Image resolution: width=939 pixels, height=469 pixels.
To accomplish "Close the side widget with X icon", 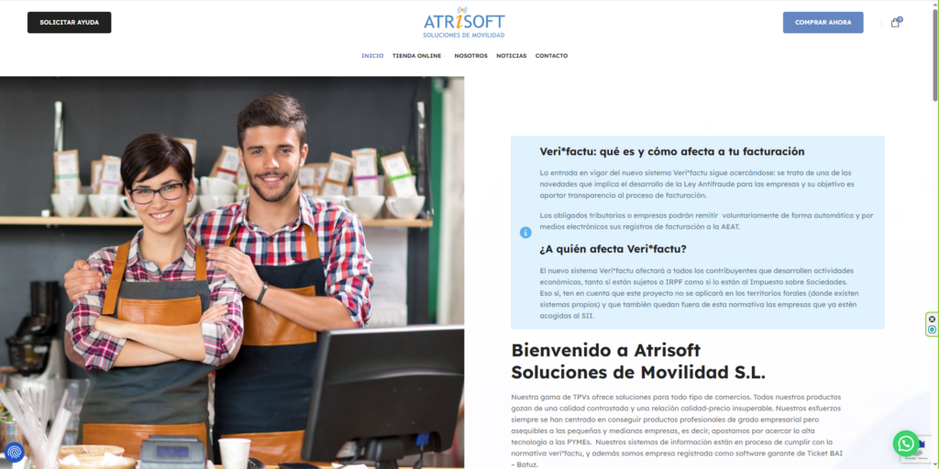I will coord(932,320).
